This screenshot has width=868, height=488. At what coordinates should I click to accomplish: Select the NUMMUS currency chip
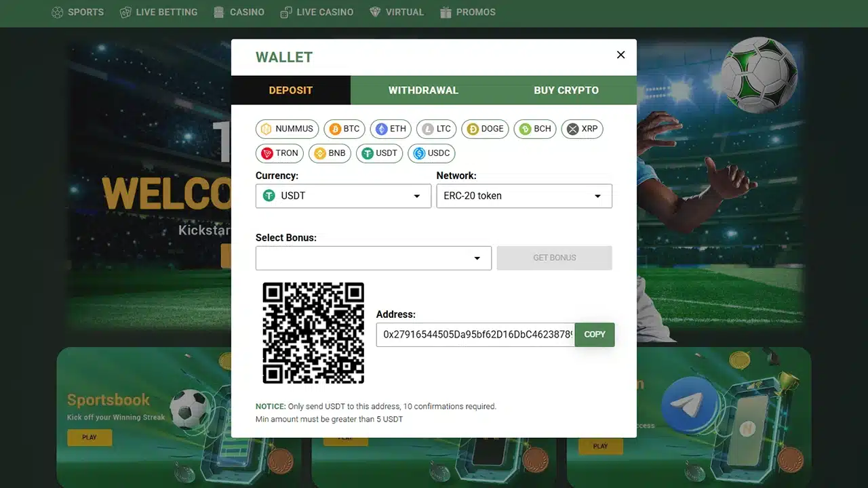[287, 129]
